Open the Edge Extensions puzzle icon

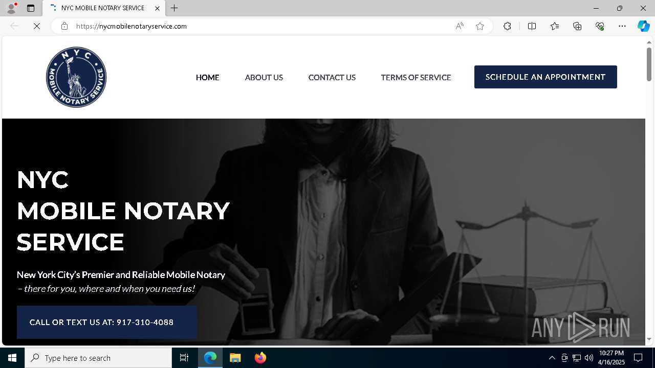point(507,26)
